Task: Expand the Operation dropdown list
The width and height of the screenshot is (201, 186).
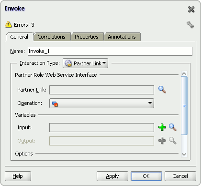Action: point(101,103)
